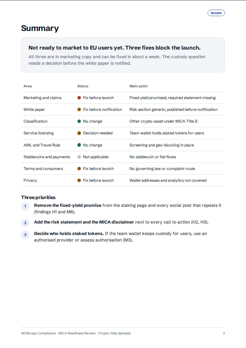This screenshot has width=246, height=348.
Task: Click the Sample badge at top right
Action: (216, 13)
